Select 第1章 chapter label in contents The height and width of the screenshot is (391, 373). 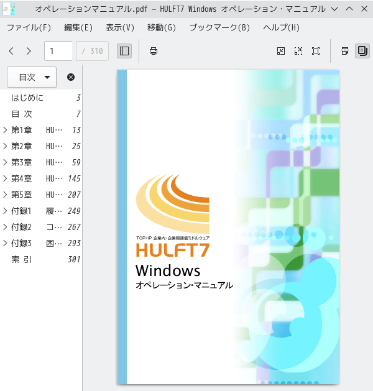click(x=21, y=130)
